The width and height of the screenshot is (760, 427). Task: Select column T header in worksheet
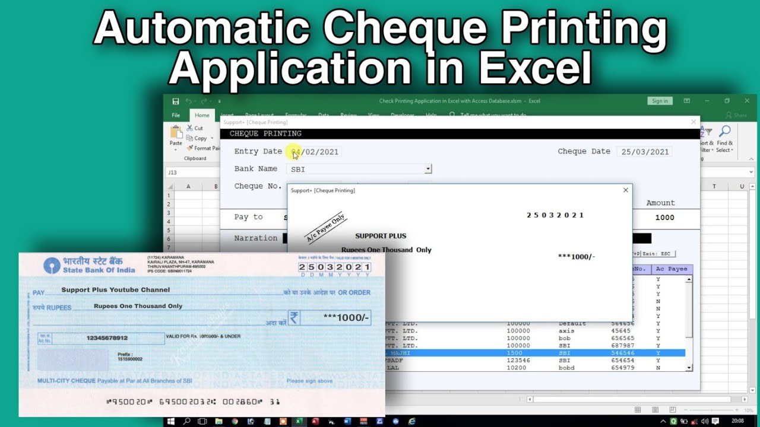tap(714, 186)
